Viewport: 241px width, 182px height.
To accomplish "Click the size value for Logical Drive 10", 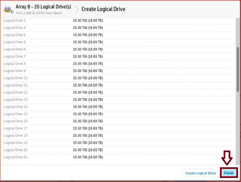I will pyautogui.click(x=88, y=78).
